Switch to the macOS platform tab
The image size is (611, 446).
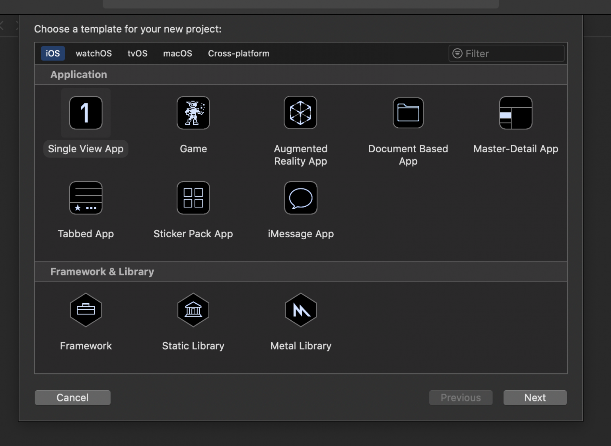(x=177, y=53)
